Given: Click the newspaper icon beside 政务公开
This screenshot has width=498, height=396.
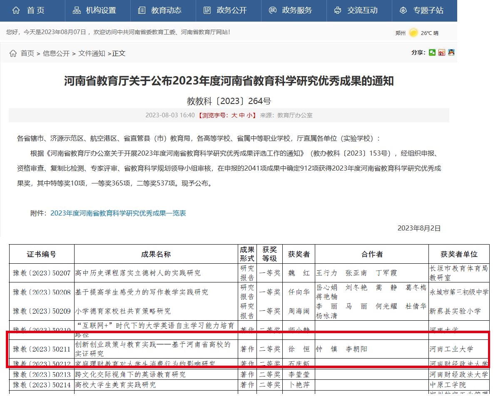Looking at the screenshot, I should [207, 10].
